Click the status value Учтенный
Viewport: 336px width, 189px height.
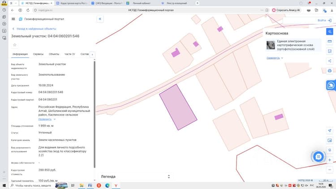[45, 133]
